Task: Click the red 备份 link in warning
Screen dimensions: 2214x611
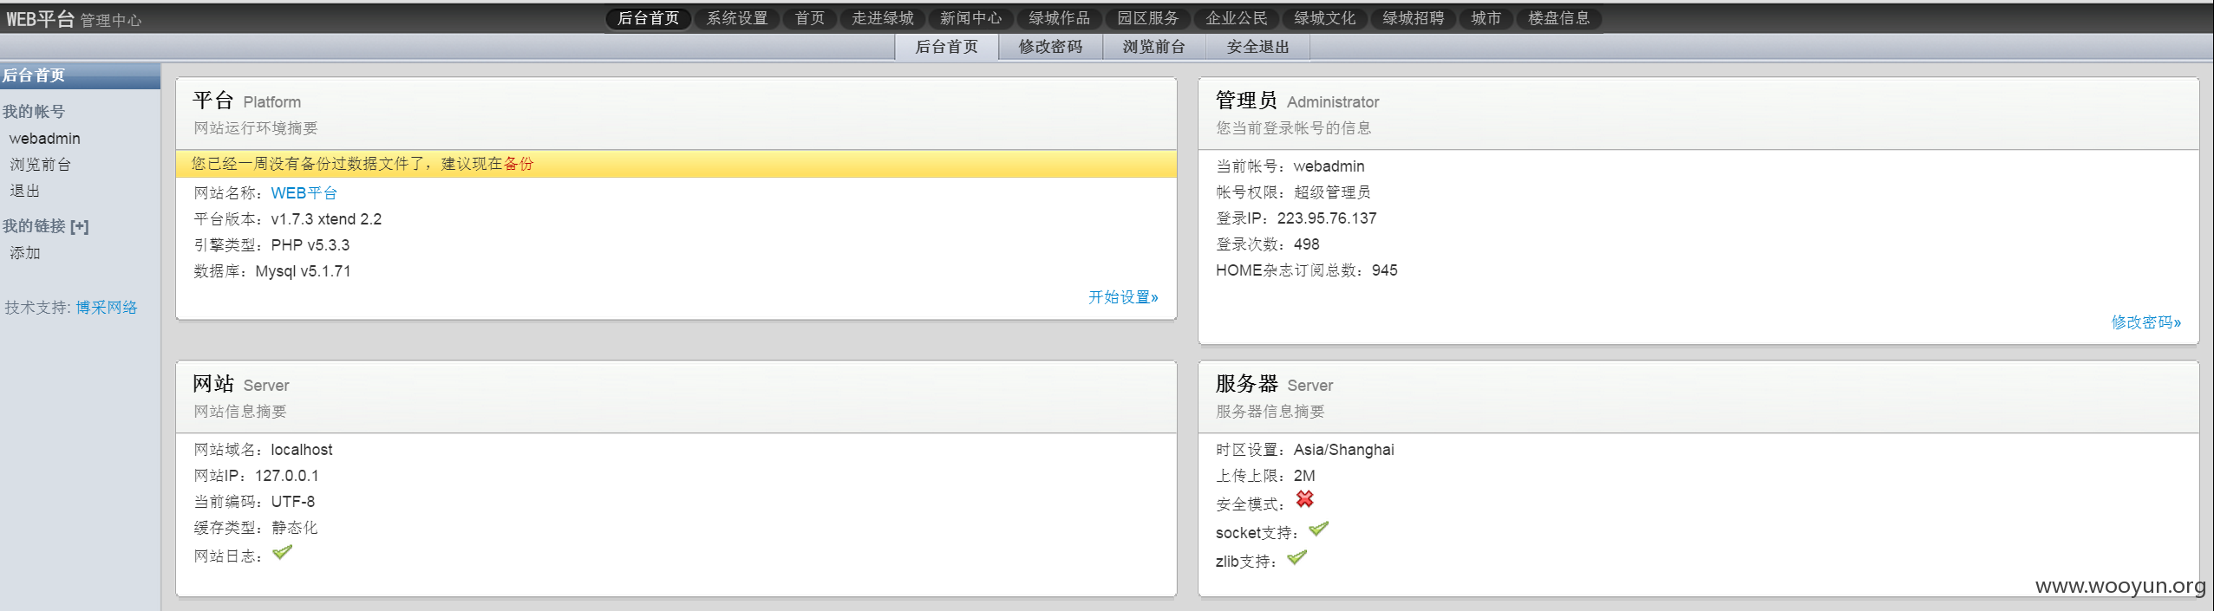Action: tap(519, 164)
